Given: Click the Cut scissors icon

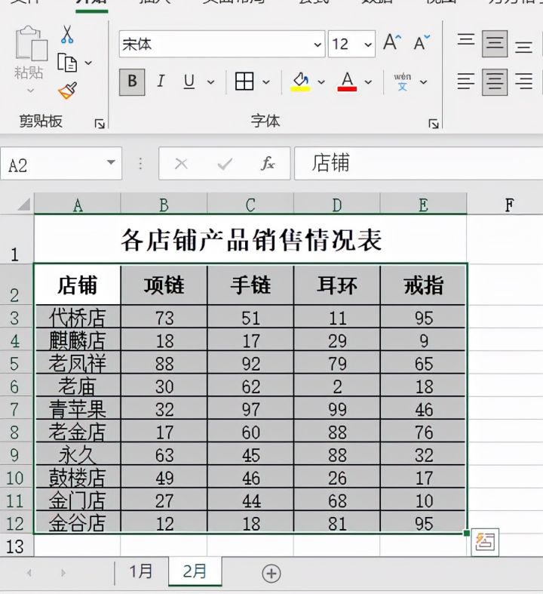Looking at the screenshot, I should coord(67,35).
